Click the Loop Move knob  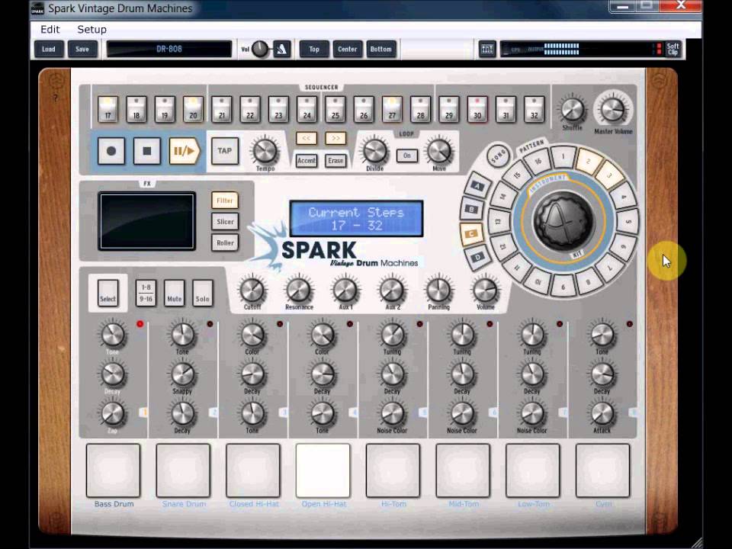[x=439, y=151]
